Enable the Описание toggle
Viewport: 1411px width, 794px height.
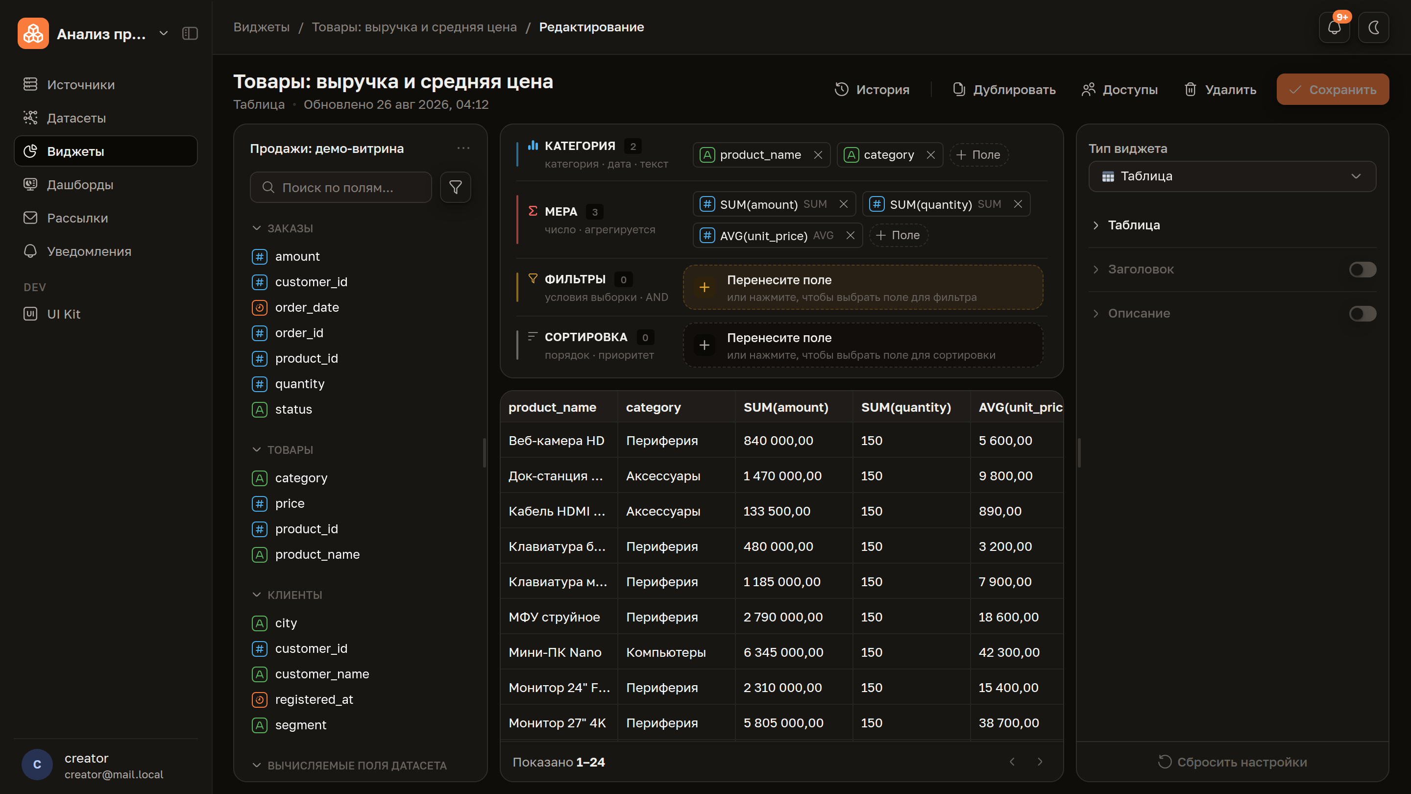point(1362,314)
